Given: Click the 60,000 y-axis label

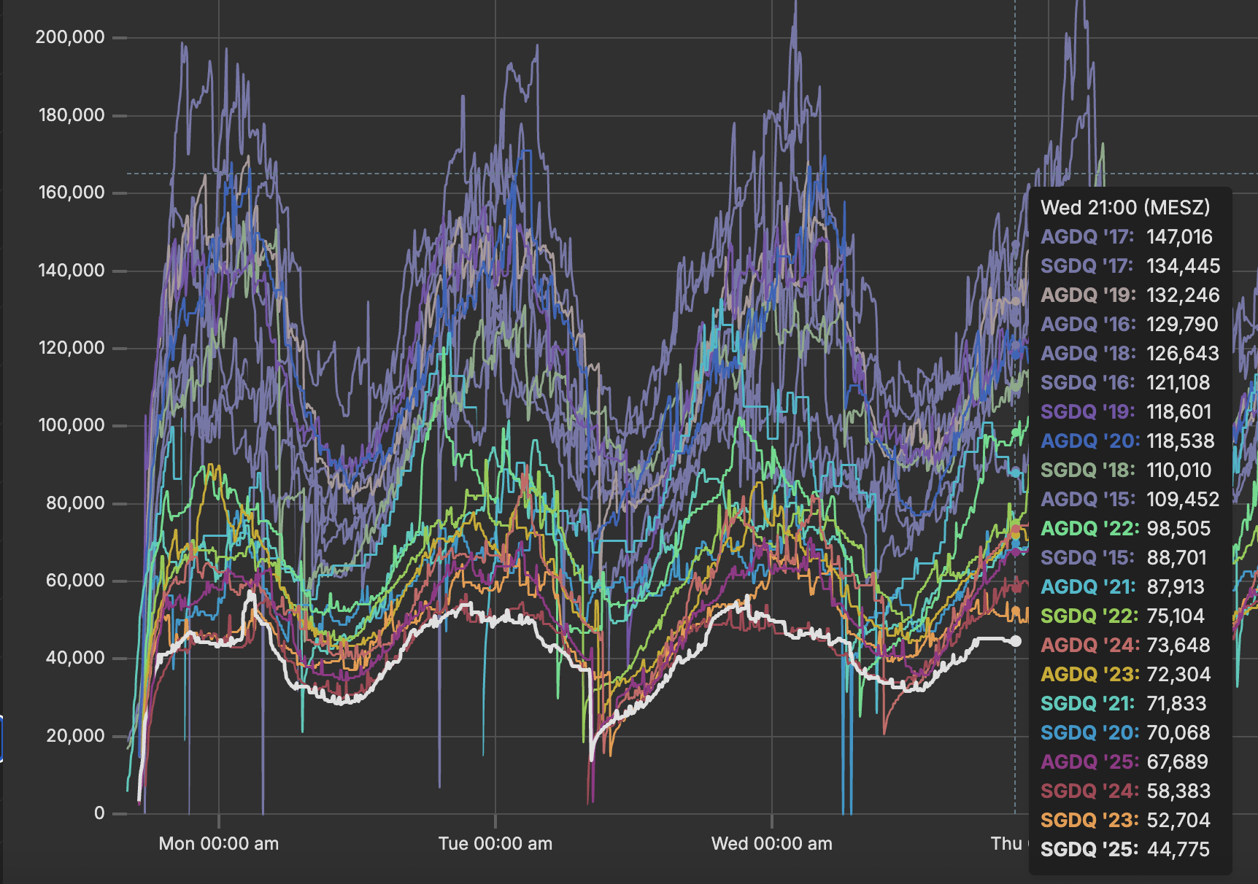Looking at the screenshot, I should [x=76, y=581].
